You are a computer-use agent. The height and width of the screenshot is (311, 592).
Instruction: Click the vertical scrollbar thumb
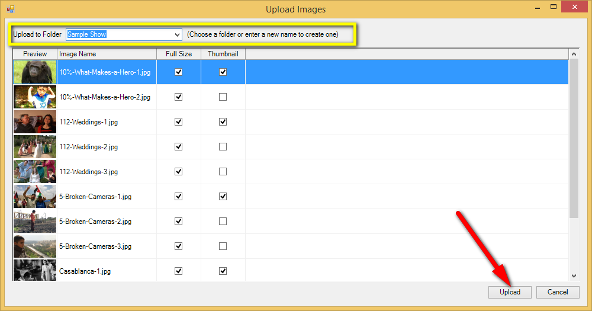[x=574, y=139]
